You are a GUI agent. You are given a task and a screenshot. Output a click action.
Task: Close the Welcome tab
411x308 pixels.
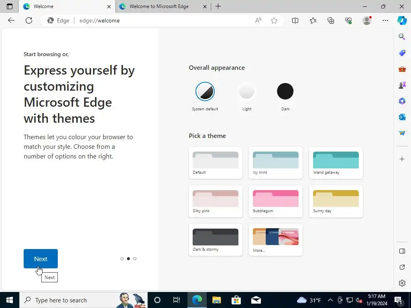[x=109, y=6]
